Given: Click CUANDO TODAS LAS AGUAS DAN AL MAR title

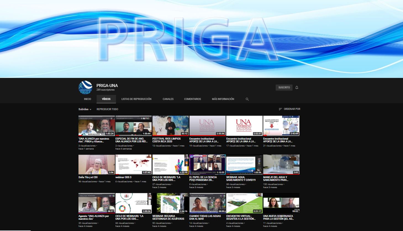Looking at the screenshot, I should pyautogui.click(x=205, y=218).
